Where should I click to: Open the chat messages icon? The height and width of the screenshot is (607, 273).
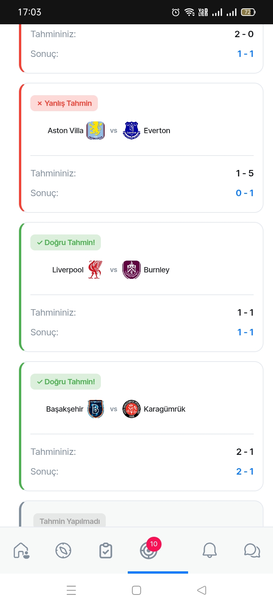(252, 550)
